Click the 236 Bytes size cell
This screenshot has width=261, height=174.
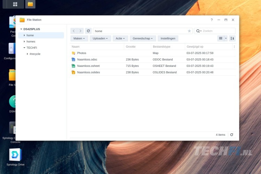(x=132, y=60)
